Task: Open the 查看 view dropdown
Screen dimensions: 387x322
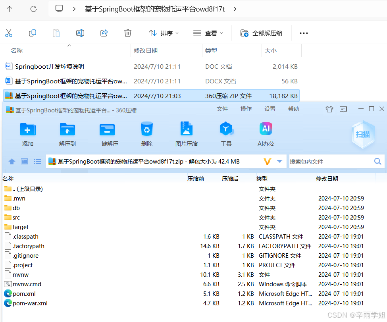Action: click(208, 33)
